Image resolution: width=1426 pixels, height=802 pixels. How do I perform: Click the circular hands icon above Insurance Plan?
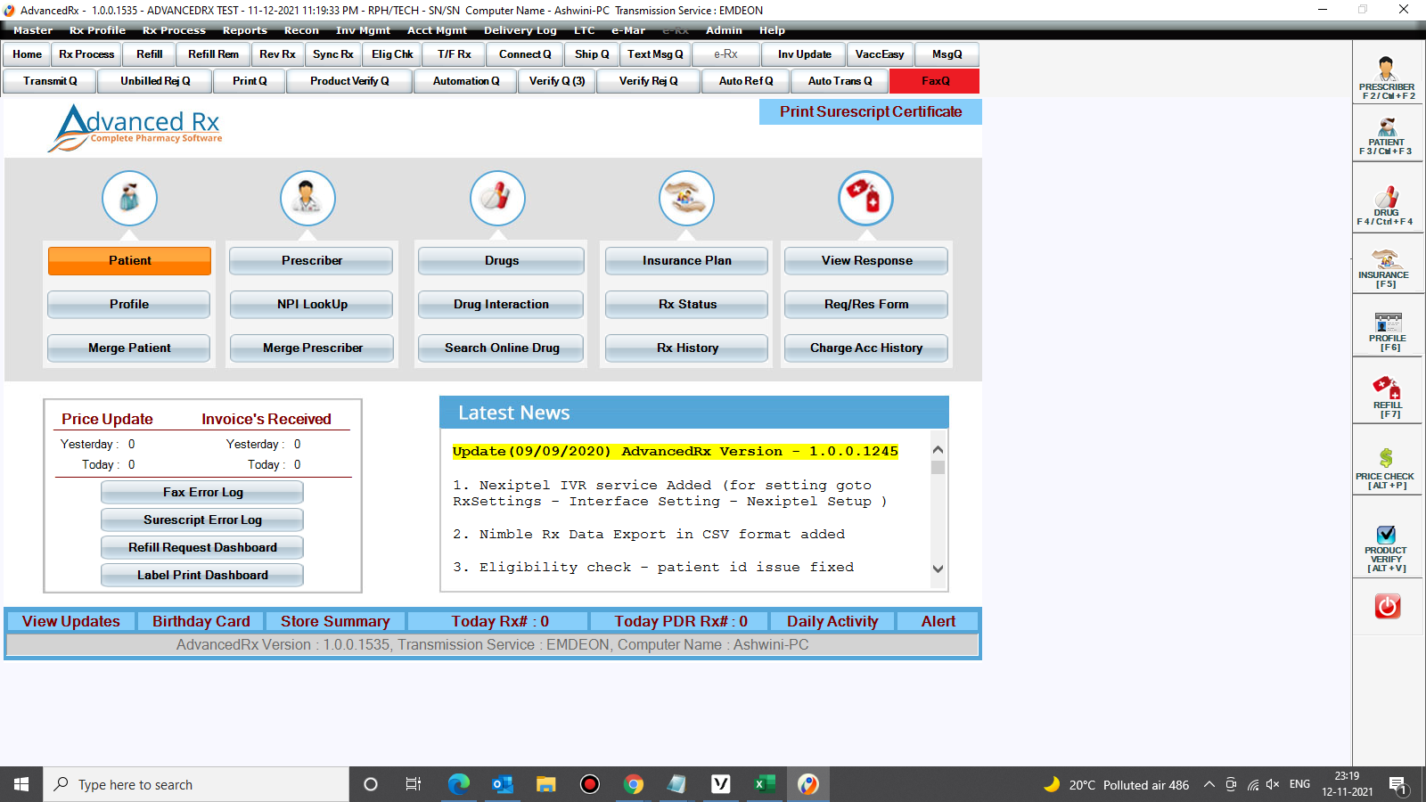point(685,198)
